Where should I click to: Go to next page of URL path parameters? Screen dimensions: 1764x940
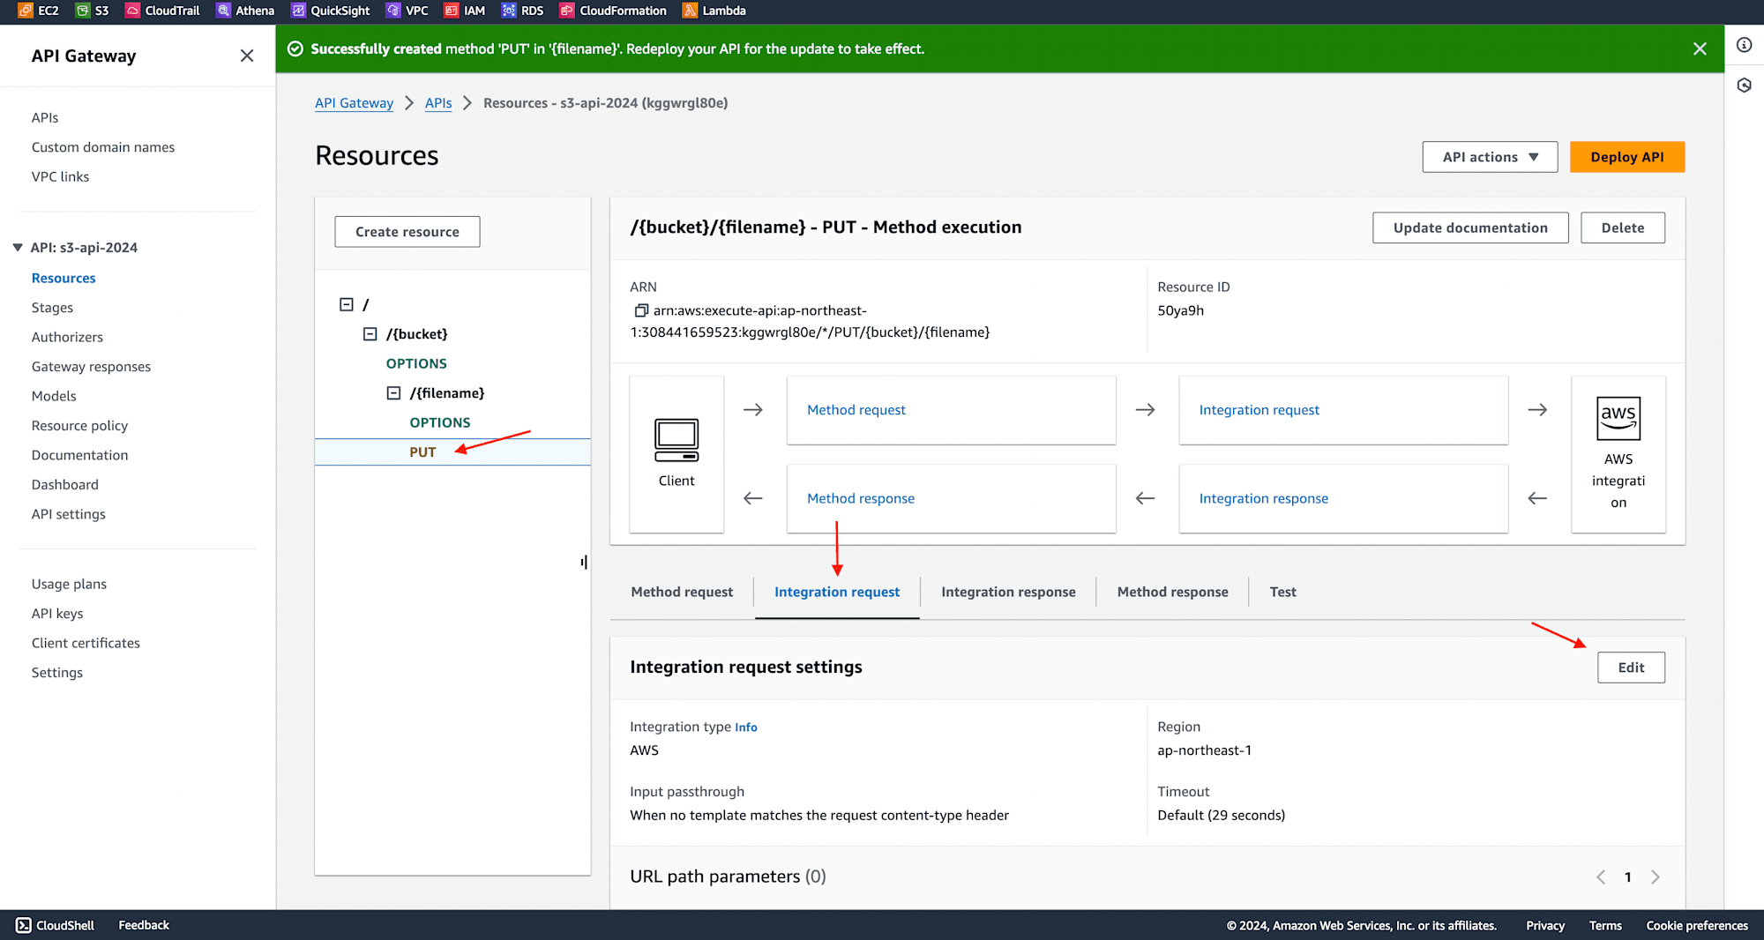pyautogui.click(x=1656, y=877)
